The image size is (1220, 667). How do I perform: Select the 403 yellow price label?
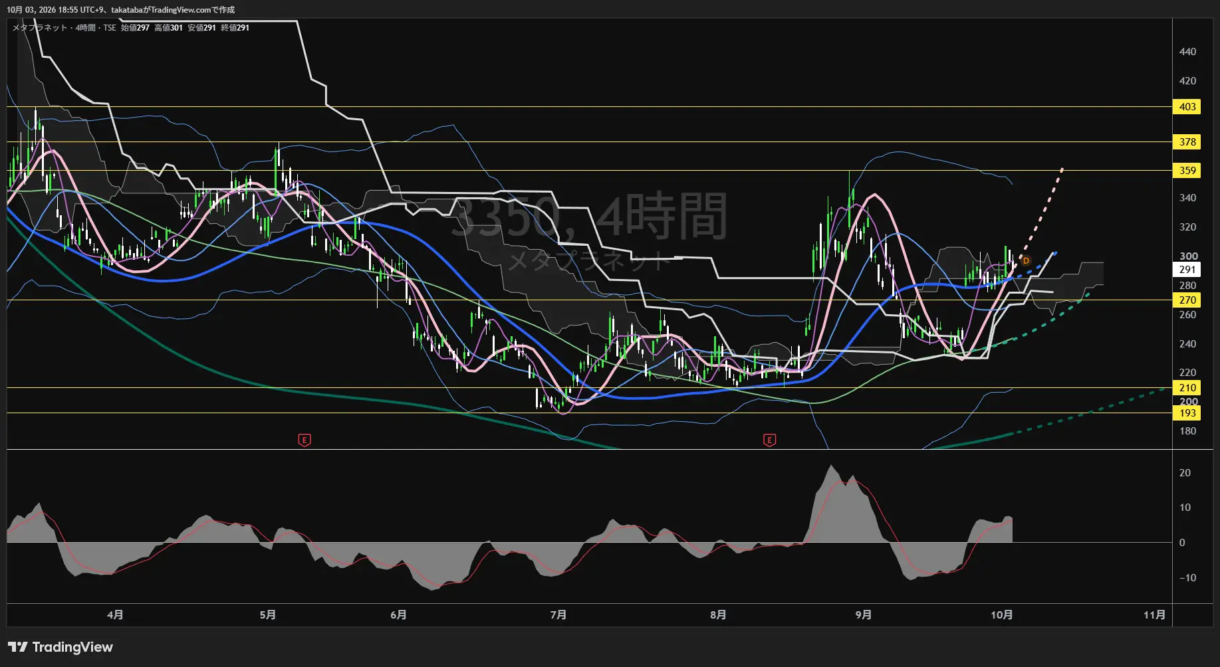(1187, 107)
